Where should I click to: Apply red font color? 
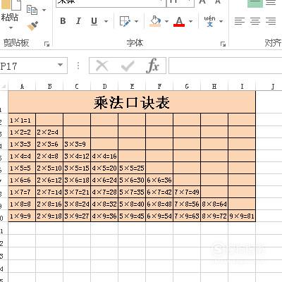[x=179, y=21]
